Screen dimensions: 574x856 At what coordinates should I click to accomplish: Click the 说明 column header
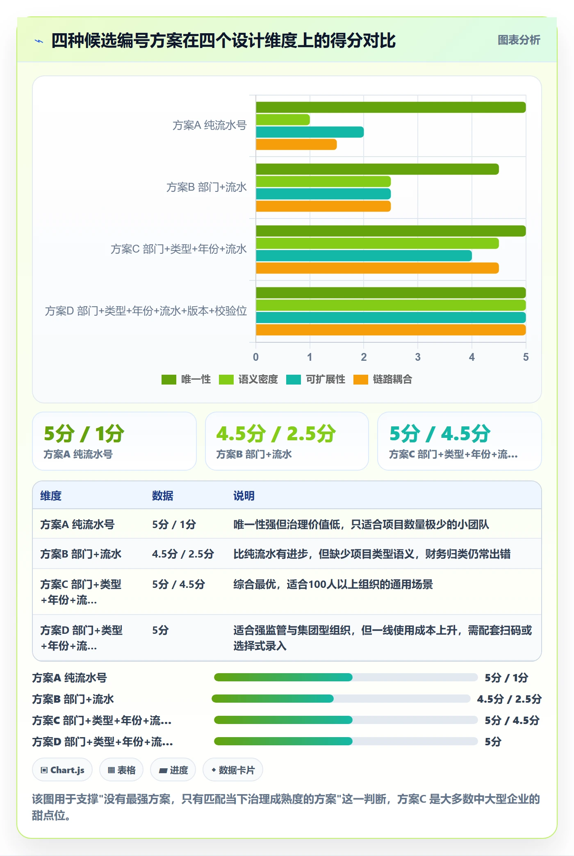(244, 496)
